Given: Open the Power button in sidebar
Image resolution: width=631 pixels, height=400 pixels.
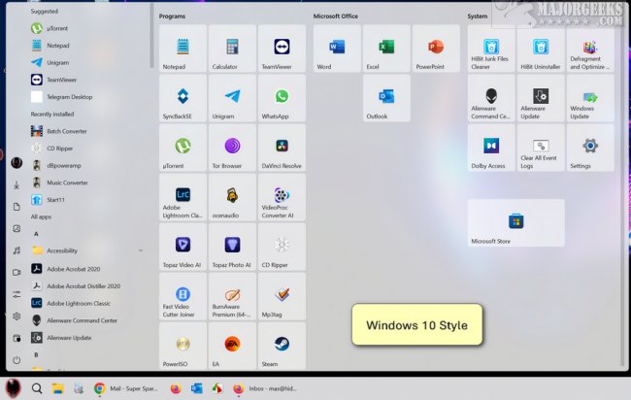Looking at the screenshot, I should point(17,360).
